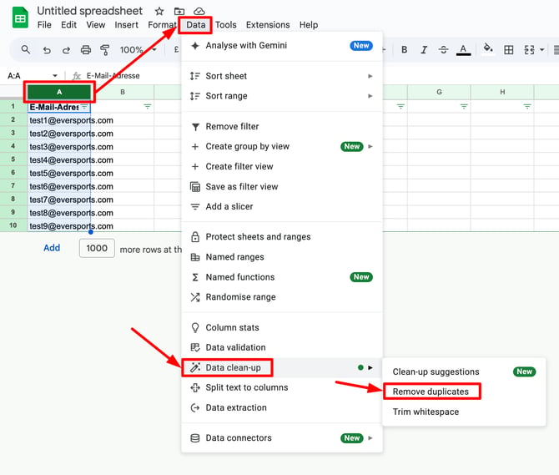Viewport: 559px width, 475px height.
Task: Choose Remove duplicates from submenu
Action: tap(431, 392)
